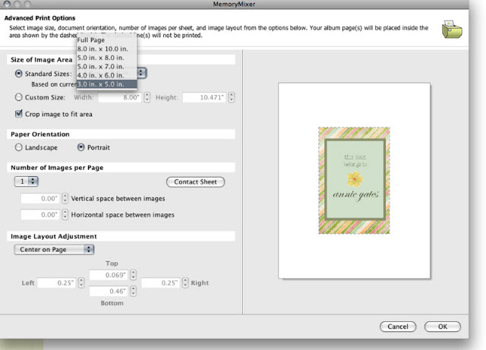Choose Portrait orientation
The image size is (486, 350).
[81, 147]
